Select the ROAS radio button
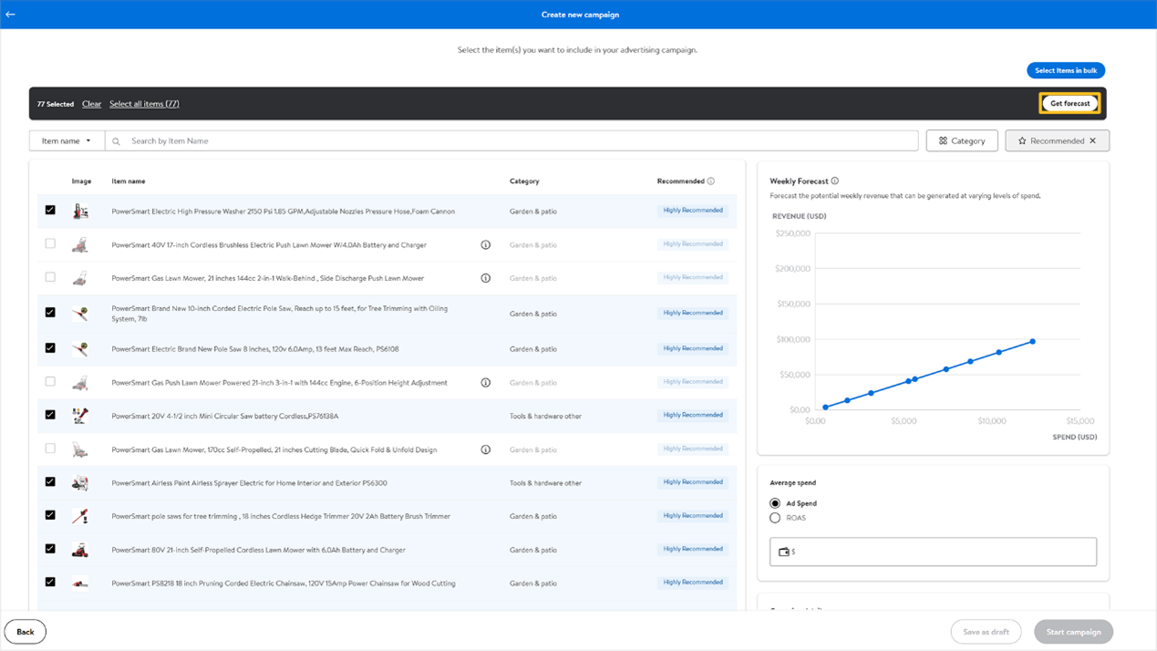The height and width of the screenshot is (651, 1157). tap(775, 518)
